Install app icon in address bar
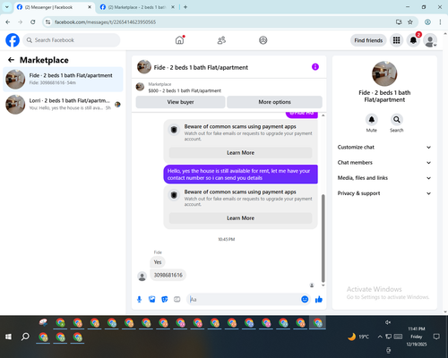Viewport: 448px width, 358px height. pos(399,22)
